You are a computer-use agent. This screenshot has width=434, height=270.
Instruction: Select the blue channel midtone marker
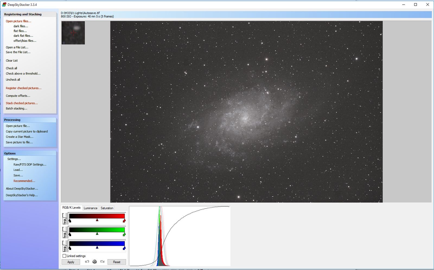click(97, 247)
